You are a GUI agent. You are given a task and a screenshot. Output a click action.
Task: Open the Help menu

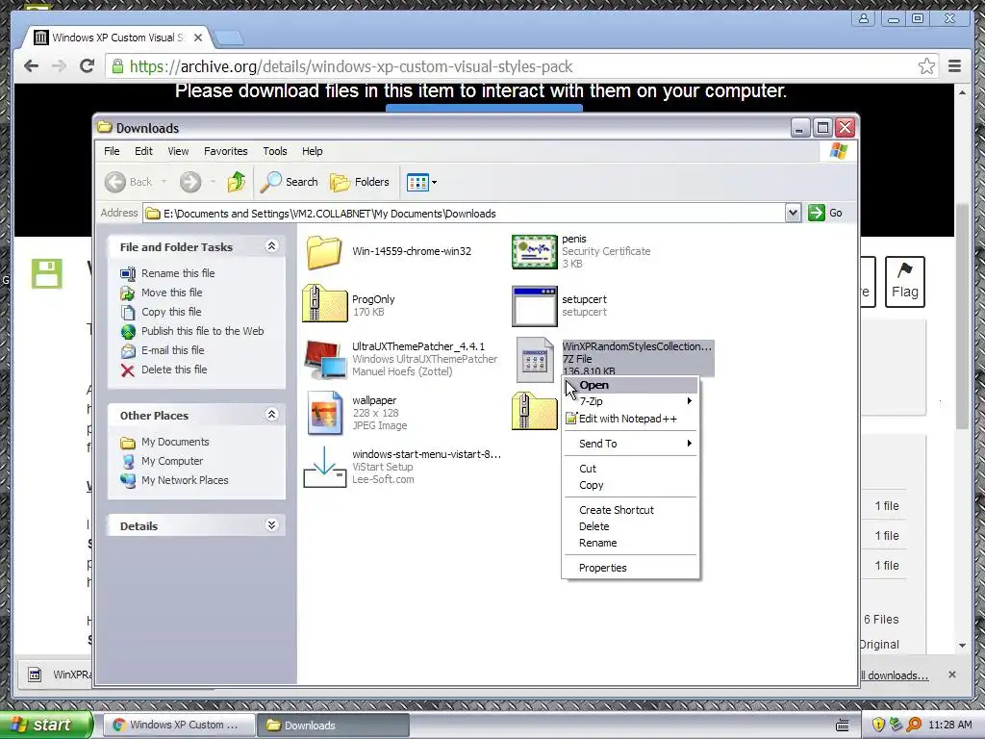(x=313, y=151)
